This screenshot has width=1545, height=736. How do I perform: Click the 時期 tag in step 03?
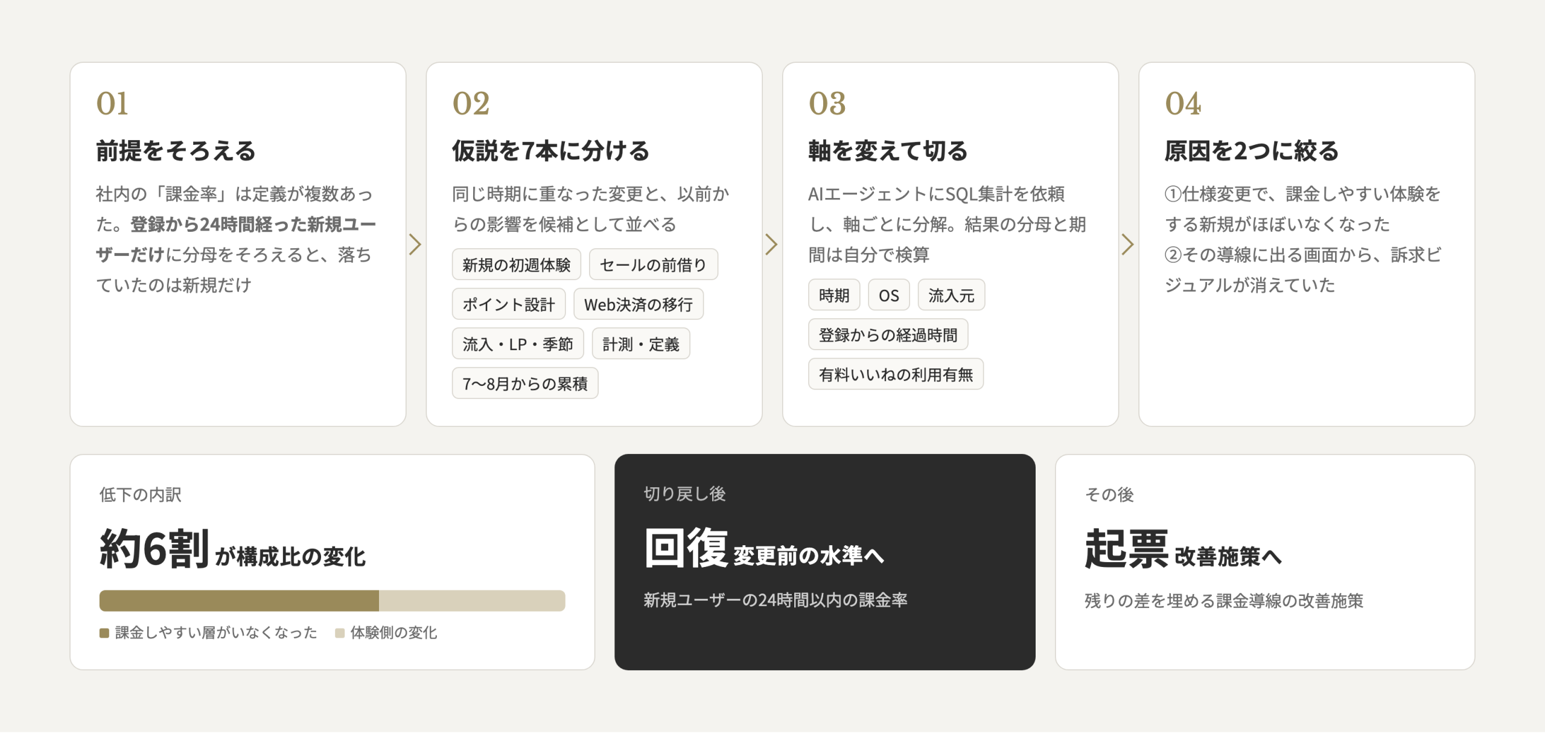pos(833,295)
